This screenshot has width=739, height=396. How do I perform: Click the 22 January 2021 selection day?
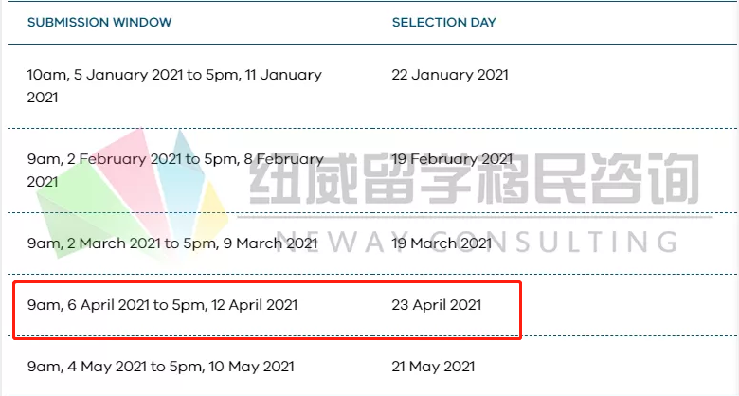[450, 75]
